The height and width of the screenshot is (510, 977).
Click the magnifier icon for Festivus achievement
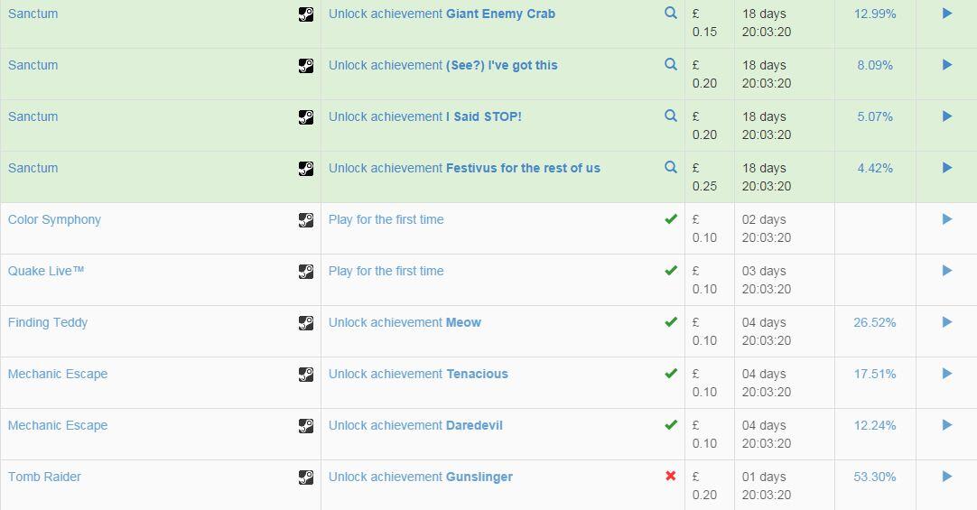(671, 168)
